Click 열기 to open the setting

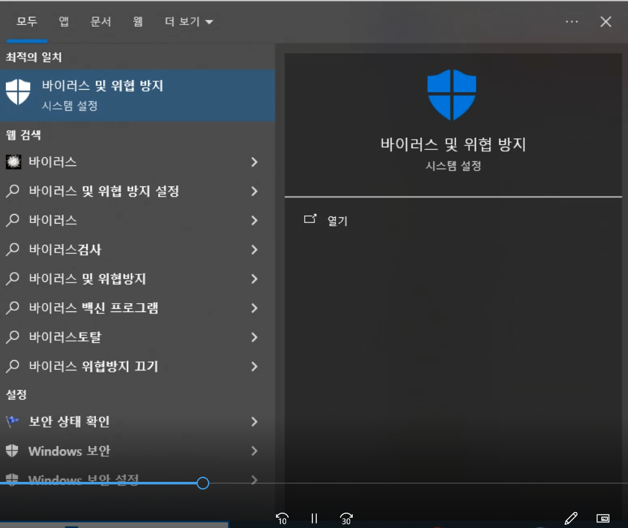pos(337,221)
